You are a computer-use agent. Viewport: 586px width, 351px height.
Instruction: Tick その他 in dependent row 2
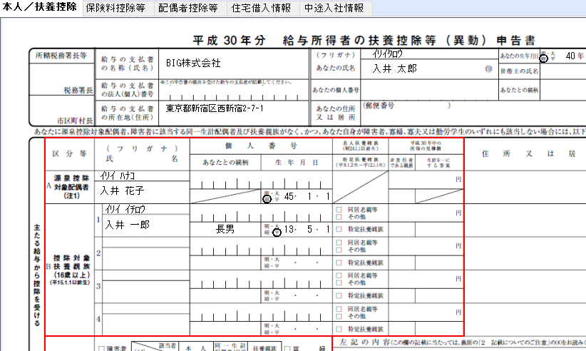click(x=339, y=250)
